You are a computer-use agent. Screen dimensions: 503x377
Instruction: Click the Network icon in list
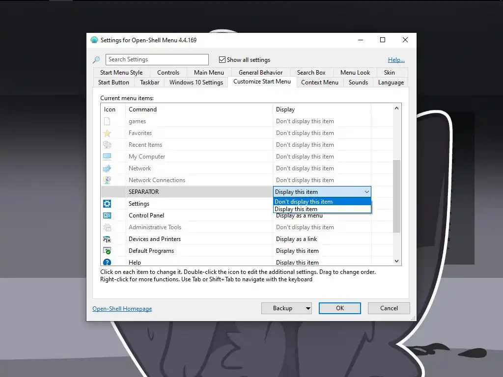click(107, 168)
